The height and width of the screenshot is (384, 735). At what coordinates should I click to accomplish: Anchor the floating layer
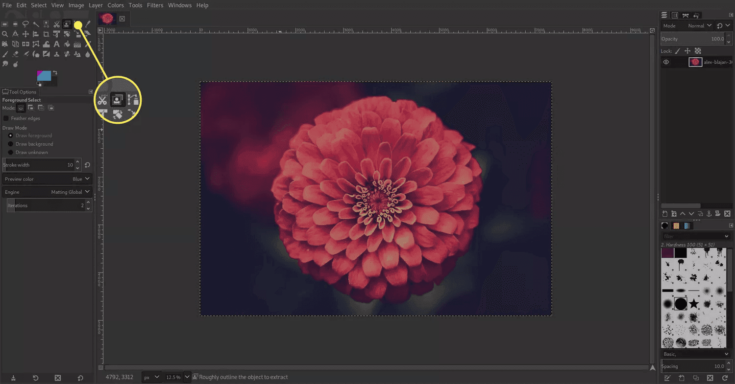pos(709,214)
